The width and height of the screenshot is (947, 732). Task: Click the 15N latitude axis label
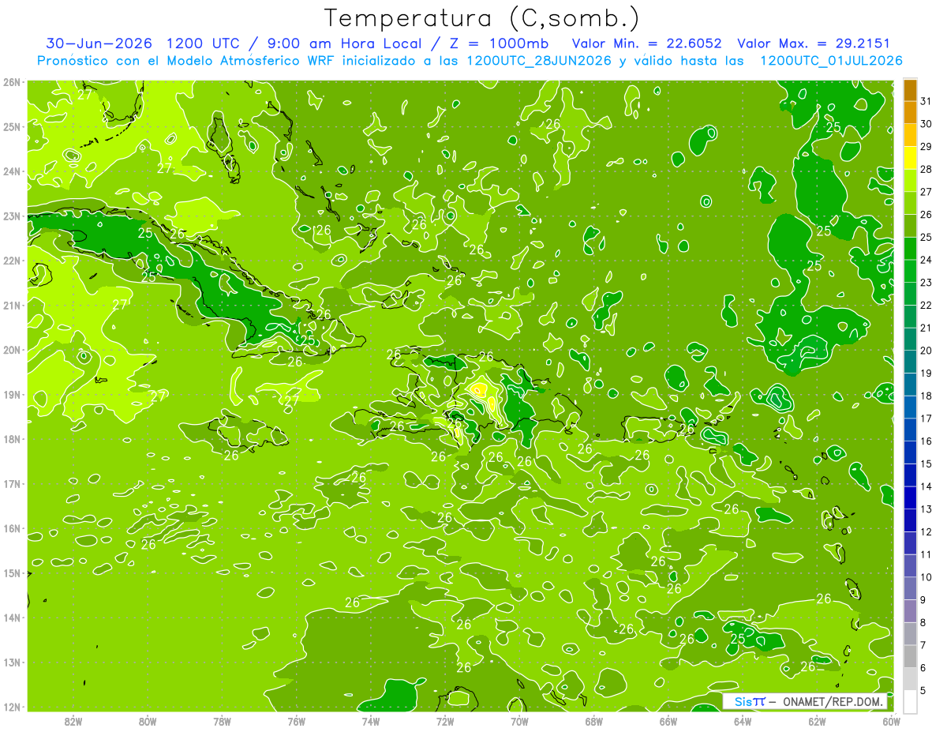[x=11, y=573]
